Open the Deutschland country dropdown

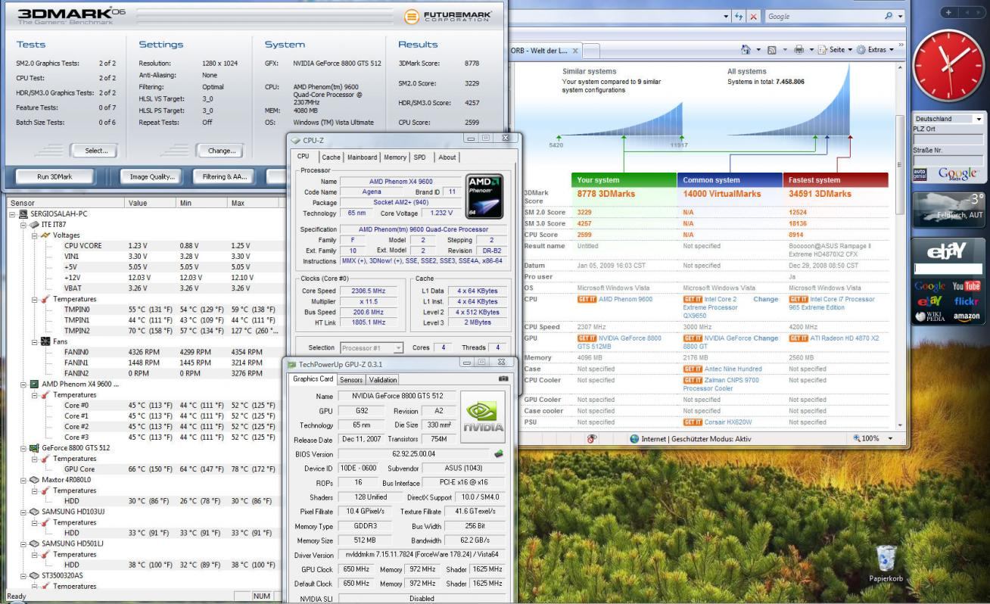tap(978, 119)
